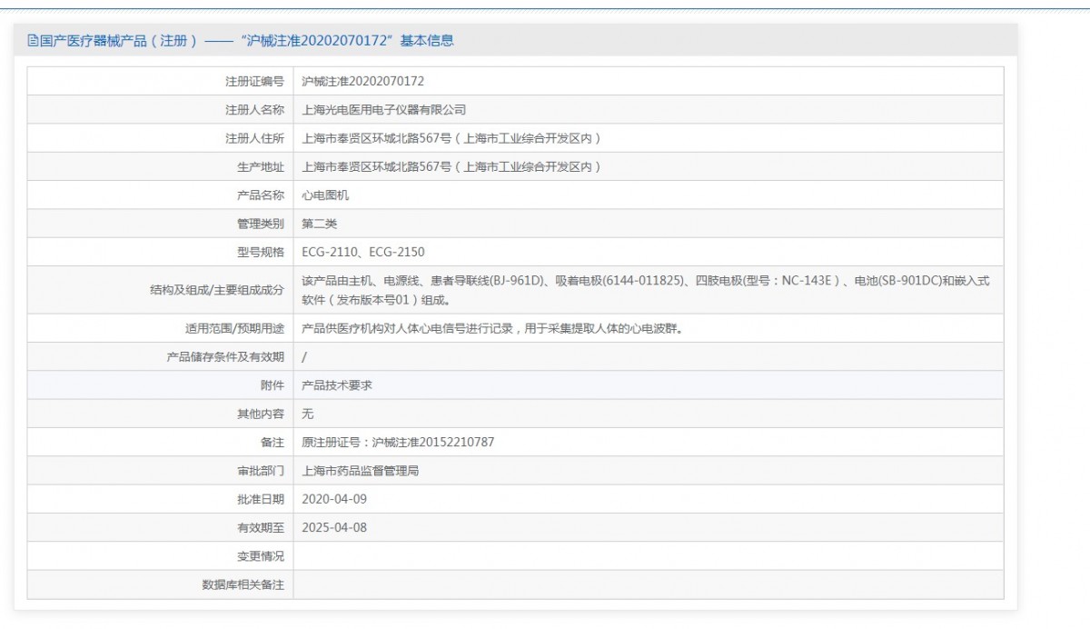Click the 生产地址 address value
1090x629 pixels.
pos(451,167)
